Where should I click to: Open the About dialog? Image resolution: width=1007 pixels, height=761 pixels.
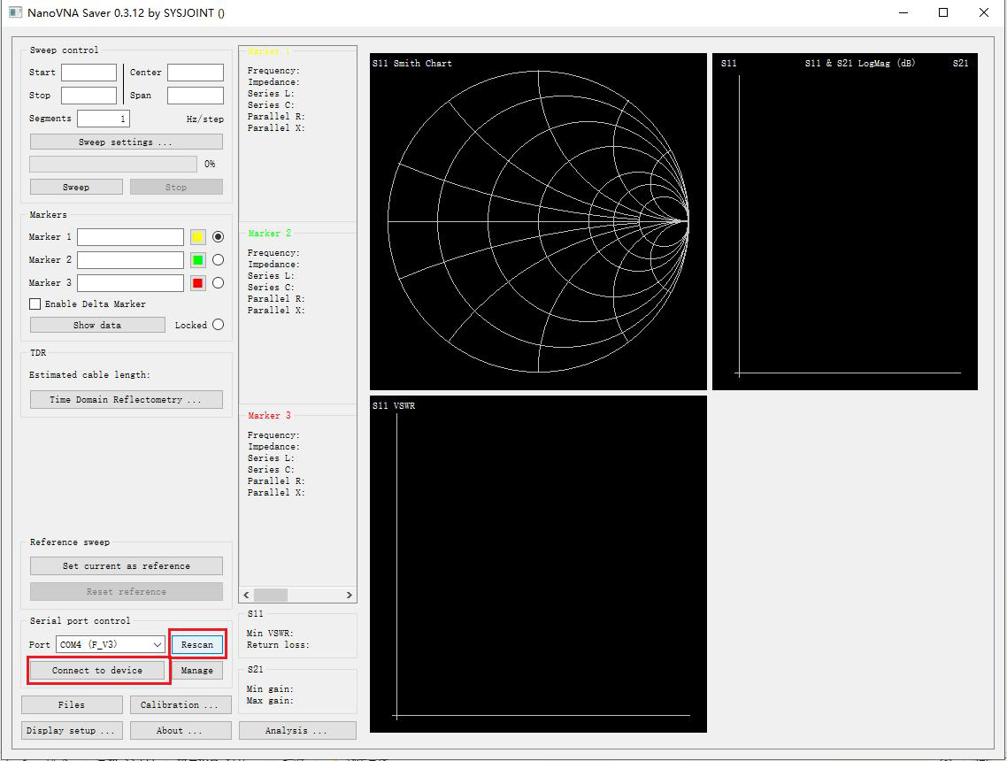pyautogui.click(x=181, y=730)
